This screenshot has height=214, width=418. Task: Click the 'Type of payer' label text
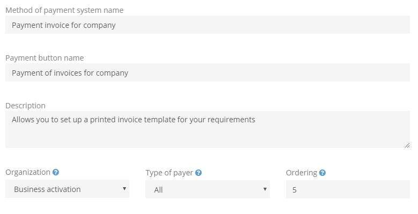[x=169, y=173]
